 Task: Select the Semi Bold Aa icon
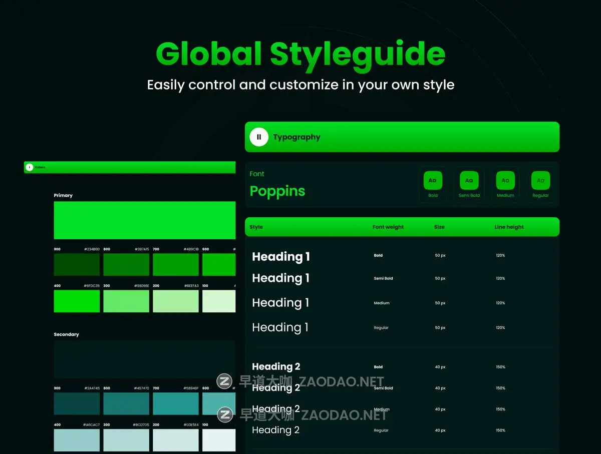tap(469, 181)
